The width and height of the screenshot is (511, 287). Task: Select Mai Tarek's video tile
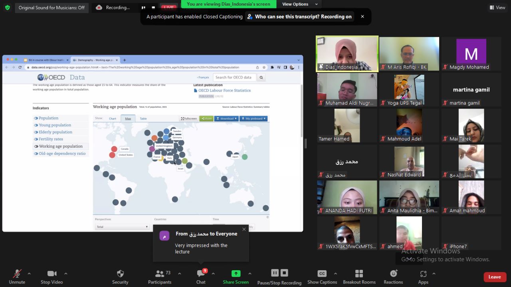click(x=471, y=126)
